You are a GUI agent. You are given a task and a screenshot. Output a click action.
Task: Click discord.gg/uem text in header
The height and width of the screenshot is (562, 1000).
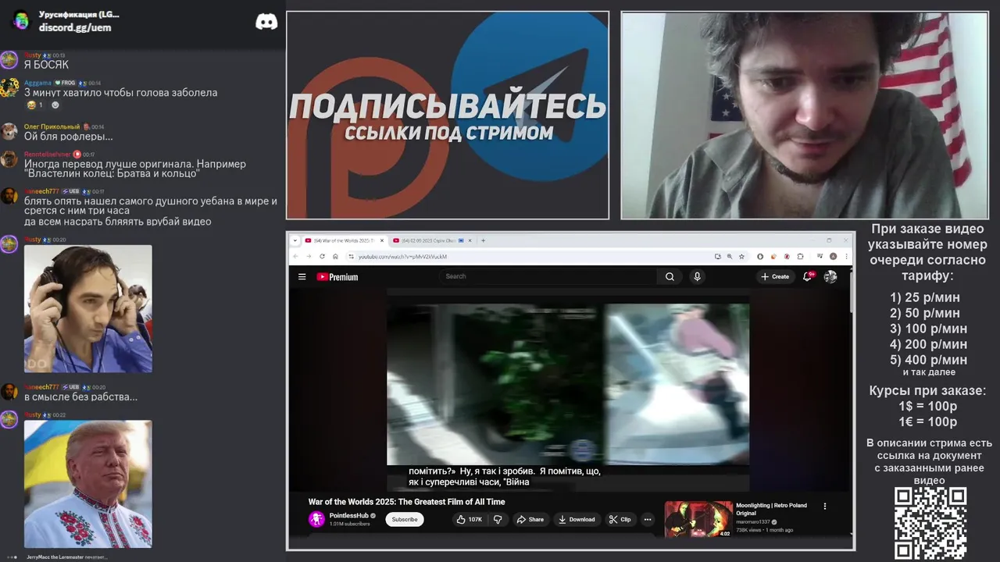(x=75, y=27)
